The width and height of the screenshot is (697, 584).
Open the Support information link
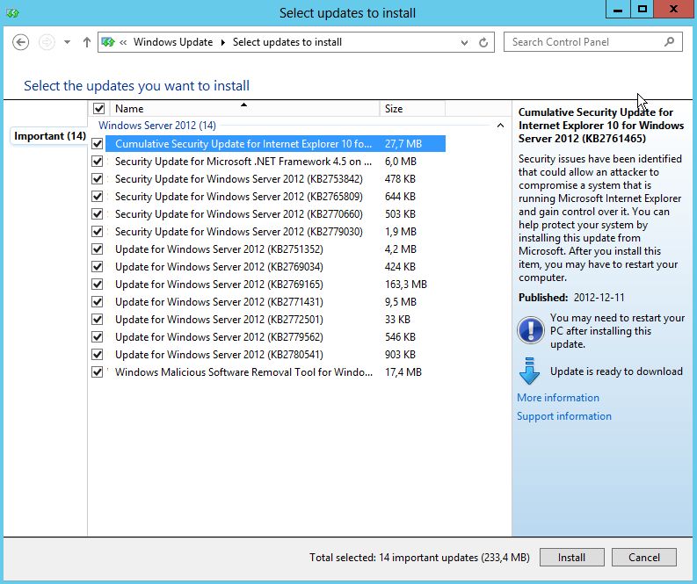point(564,416)
